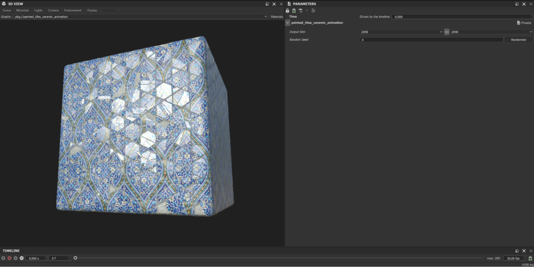The width and height of the screenshot is (534, 267).
Task: Open the Environment menu
Action: (x=72, y=10)
